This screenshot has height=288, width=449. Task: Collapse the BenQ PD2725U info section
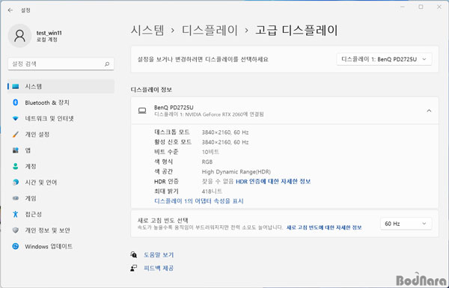coord(429,111)
